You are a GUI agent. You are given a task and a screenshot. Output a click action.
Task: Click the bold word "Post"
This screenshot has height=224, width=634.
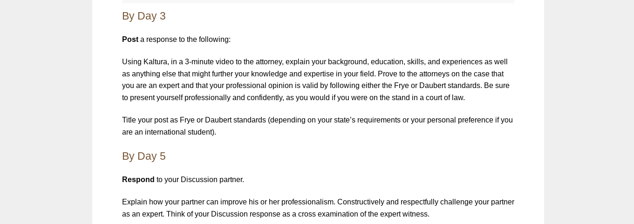pos(130,40)
